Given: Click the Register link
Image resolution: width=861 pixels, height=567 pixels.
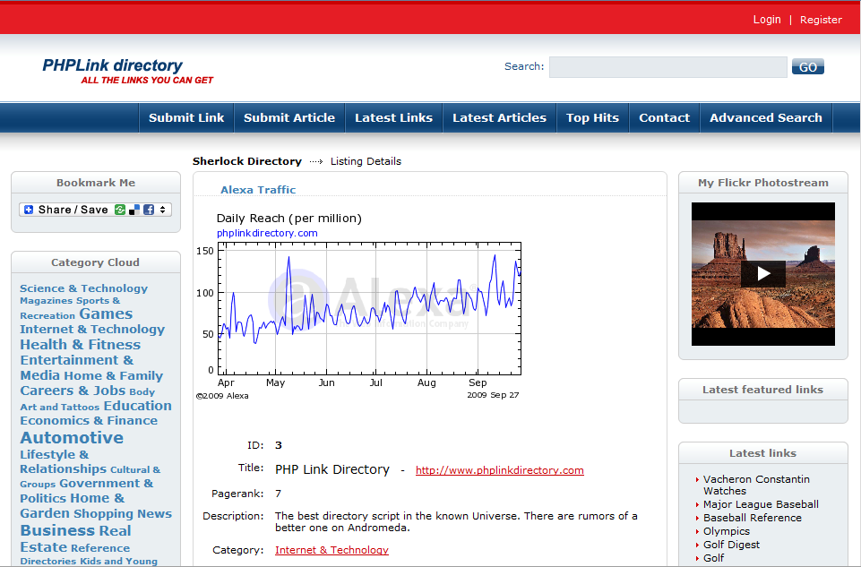Looking at the screenshot, I should pyautogui.click(x=821, y=19).
